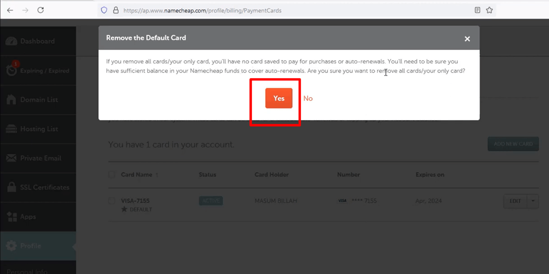Click the padlock site security icon
The image size is (549, 274).
coord(115,10)
